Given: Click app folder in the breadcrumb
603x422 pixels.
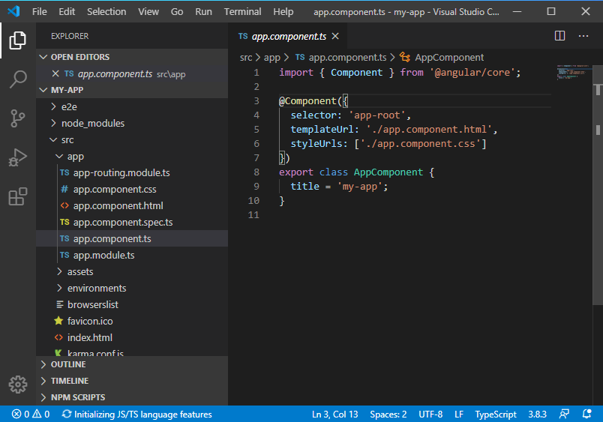Looking at the screenshot, I should tap(272, 57).
